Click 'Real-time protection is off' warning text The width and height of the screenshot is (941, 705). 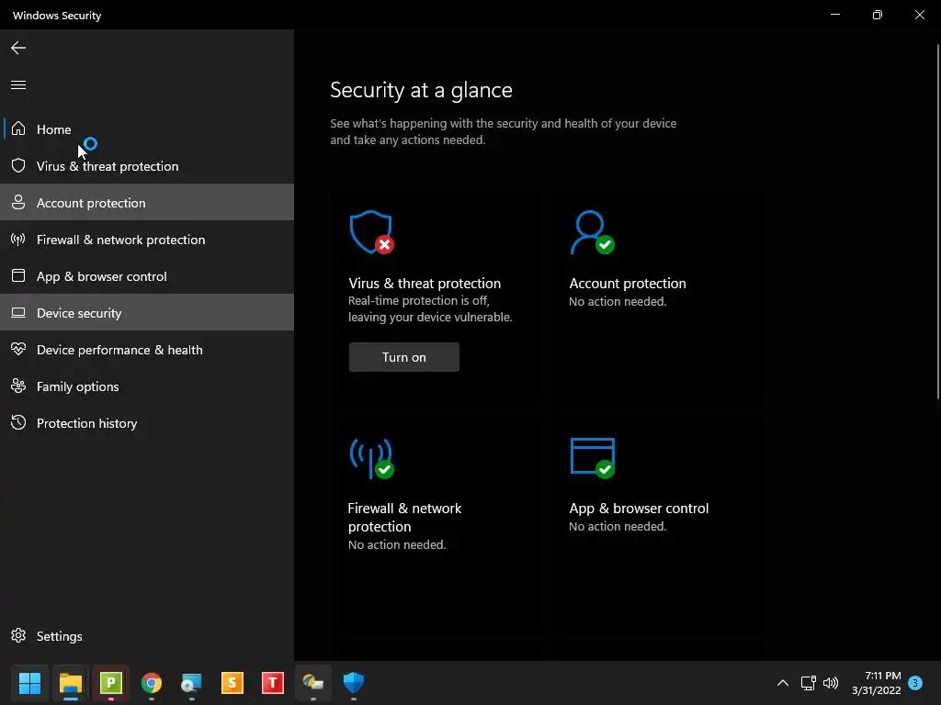[430, 308]
